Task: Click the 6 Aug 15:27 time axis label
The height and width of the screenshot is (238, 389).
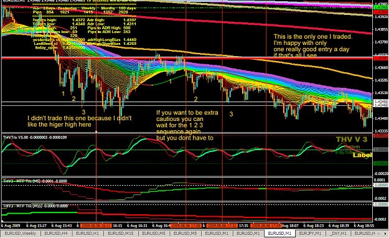Action: pyautogui.click(x=37, y=226)
